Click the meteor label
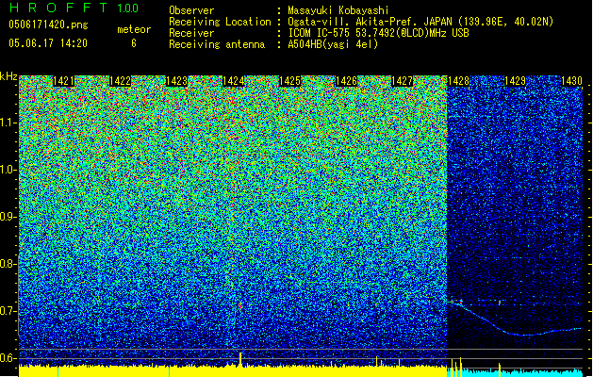 (x=134, y=29)
